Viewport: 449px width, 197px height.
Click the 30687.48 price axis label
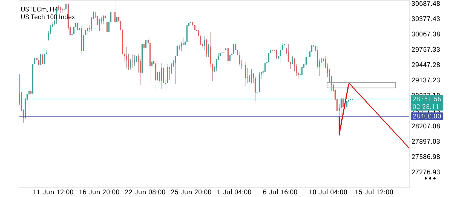tap(426, 4)
